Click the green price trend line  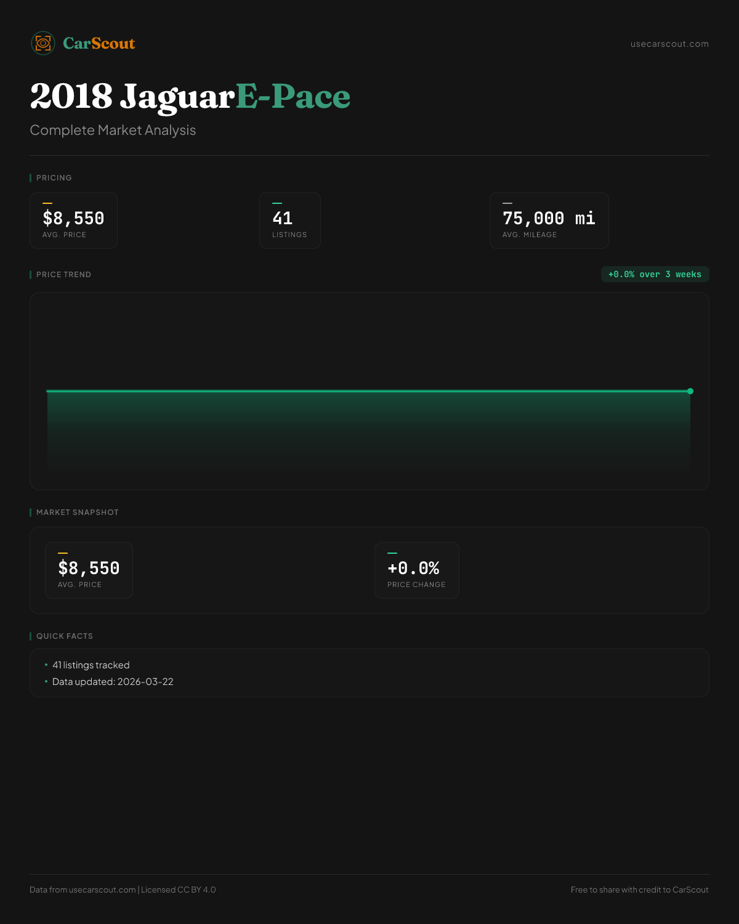[x=369, y=391]
